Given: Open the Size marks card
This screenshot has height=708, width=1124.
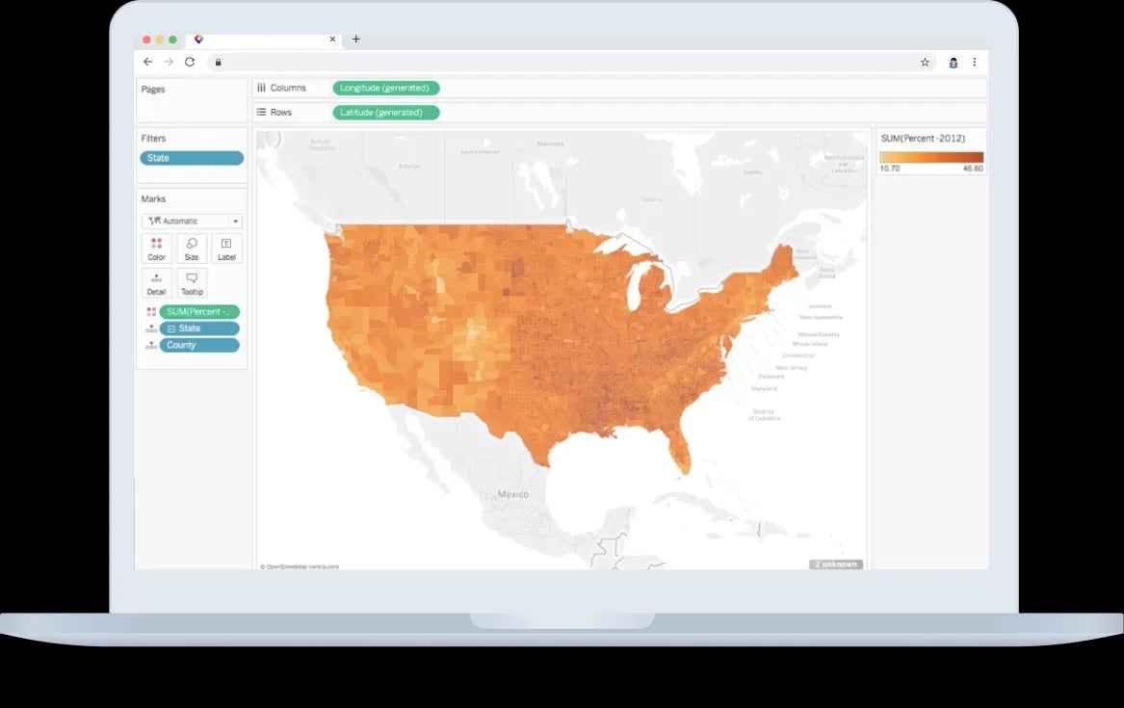Looking at the screenshot, I should 192,249.
